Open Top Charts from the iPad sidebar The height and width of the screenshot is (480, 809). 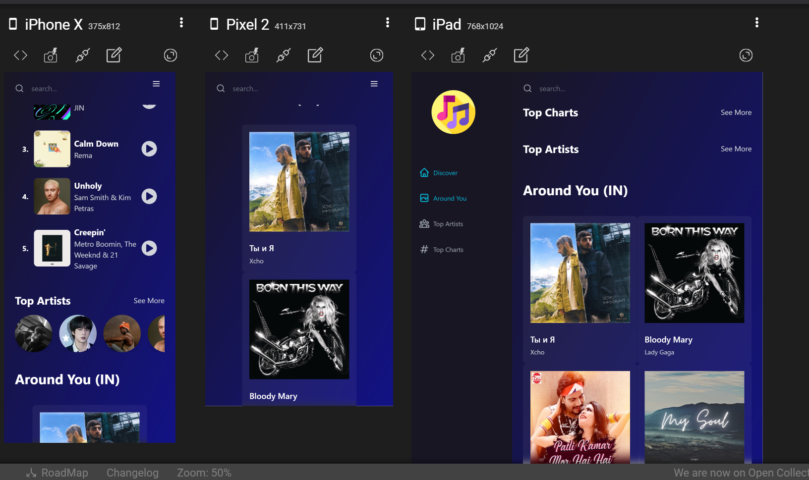[x=448, y=249]
